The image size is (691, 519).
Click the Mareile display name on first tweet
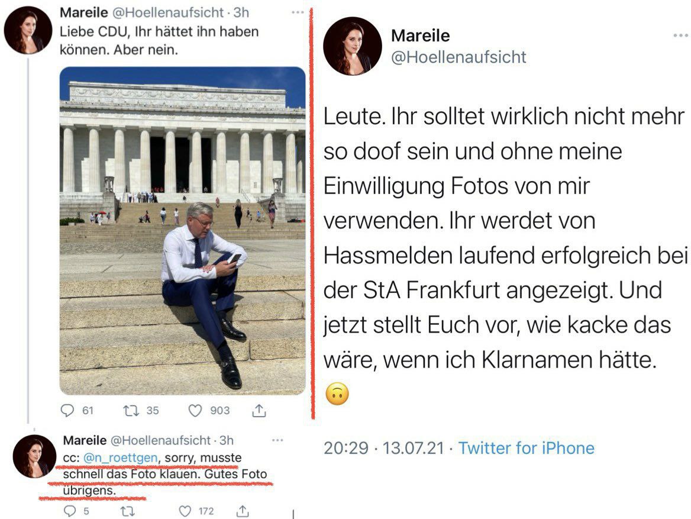84,12
